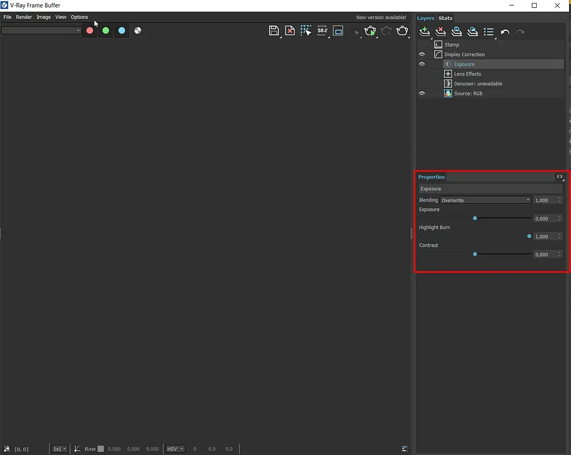Click the Raw color swatch box

coord(101,449)
